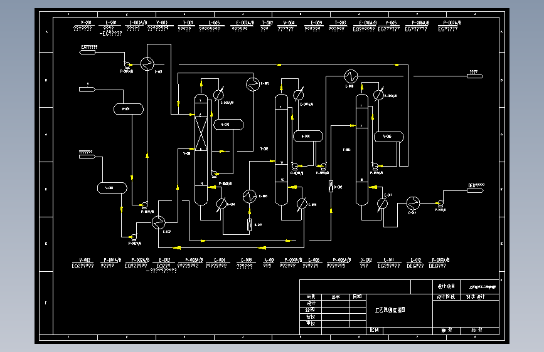Select the DEG product outlet arrow tag
544x352 pixels.
pos(475,190)
